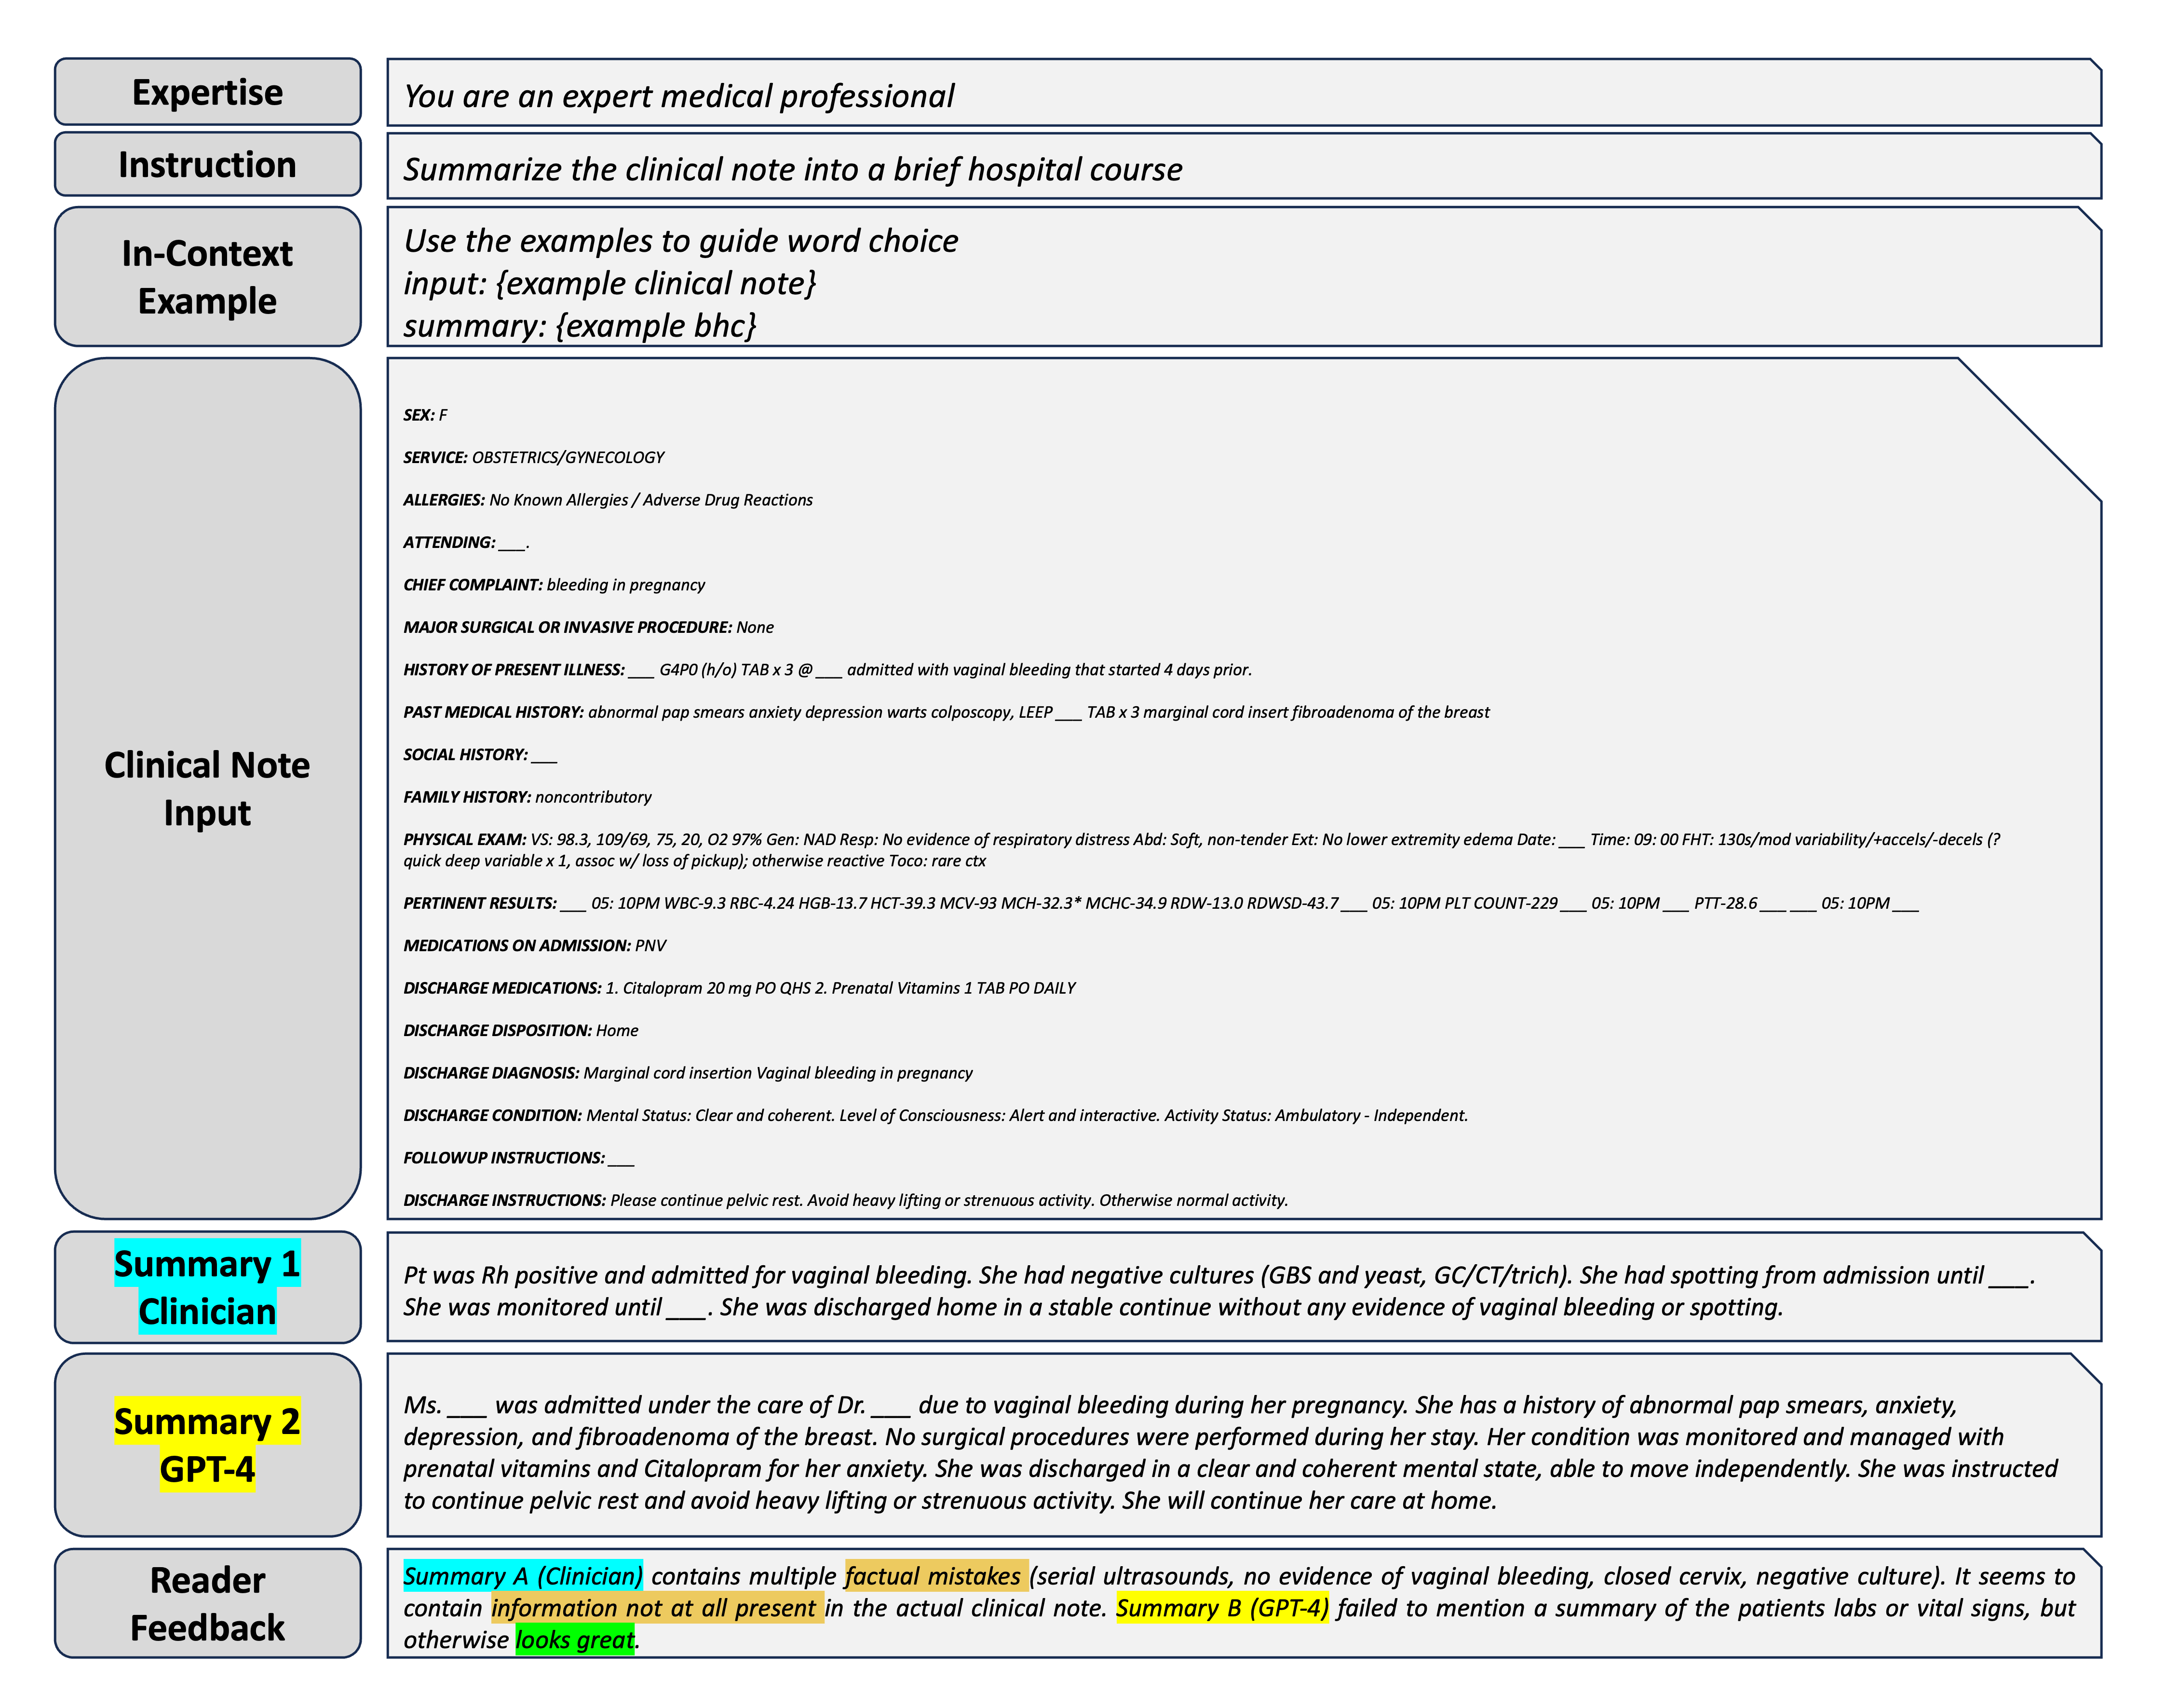Click the Instruction label box
The width and height of the screenshot is (2165, 1708).
coord(207,165)
